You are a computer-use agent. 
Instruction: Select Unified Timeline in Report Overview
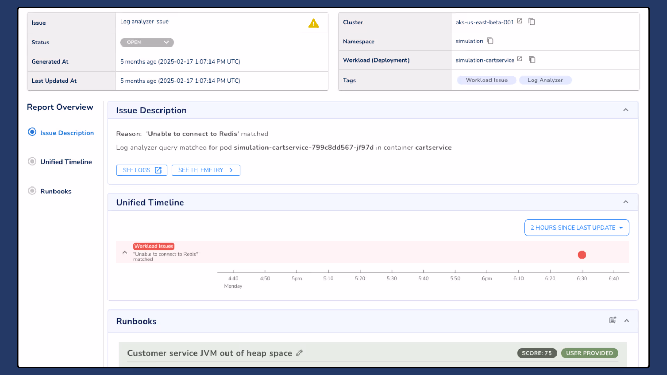click(x=66, y=161)
